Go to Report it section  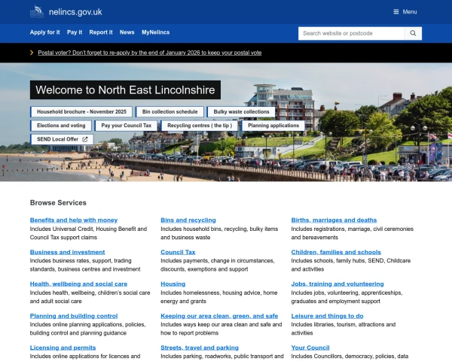[x=101, y=32]
